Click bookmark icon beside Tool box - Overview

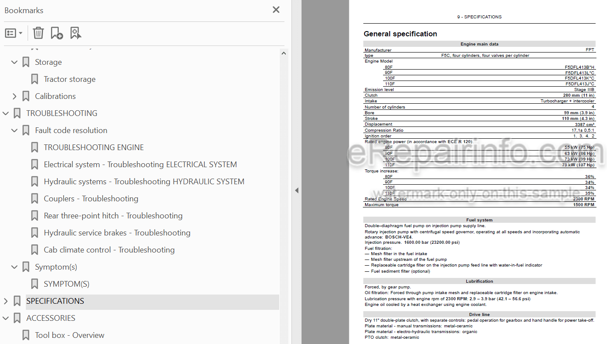26,335
